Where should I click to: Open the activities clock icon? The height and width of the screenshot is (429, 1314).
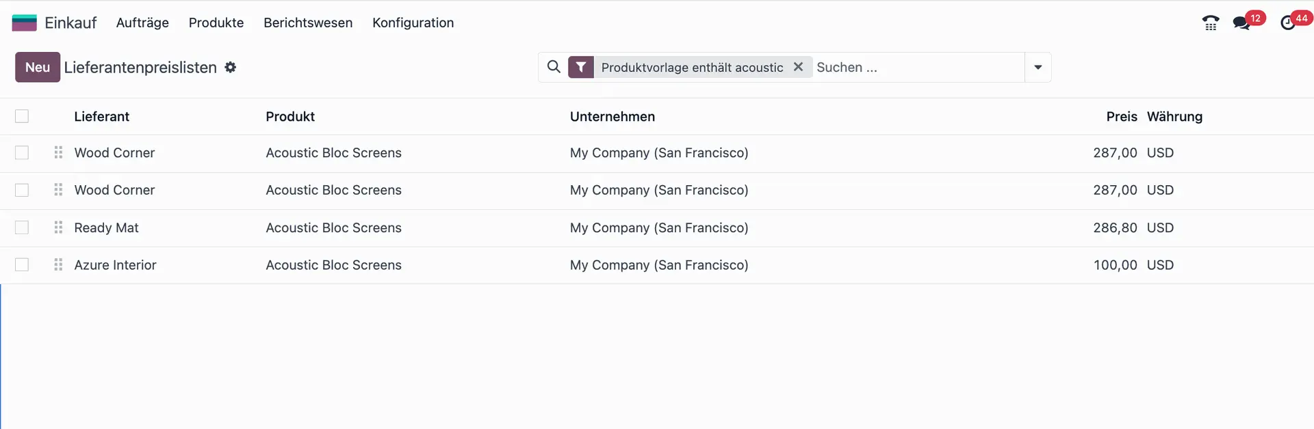1288,23
